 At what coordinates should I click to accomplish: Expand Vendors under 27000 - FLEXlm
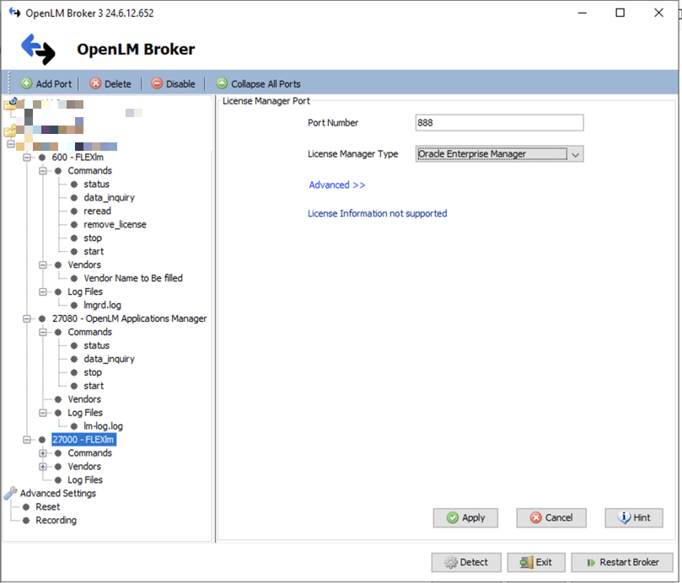pos(42,467)
